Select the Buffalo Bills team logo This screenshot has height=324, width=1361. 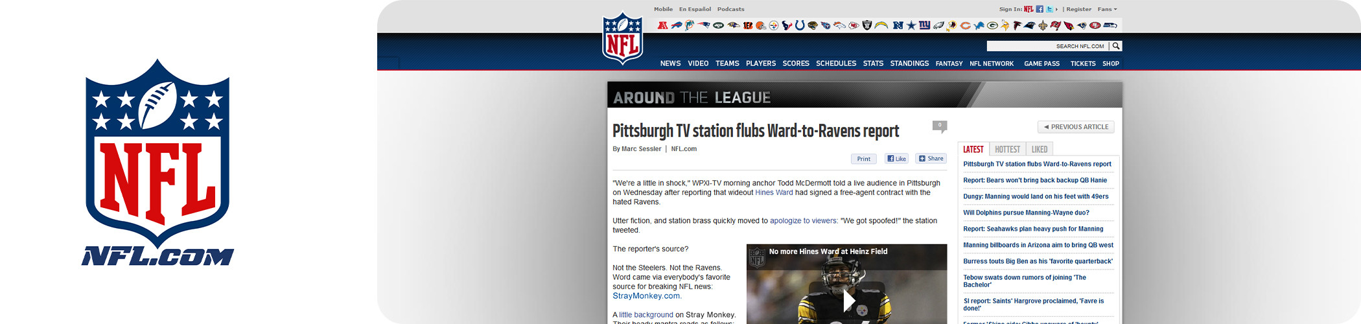tap(677, 25)
